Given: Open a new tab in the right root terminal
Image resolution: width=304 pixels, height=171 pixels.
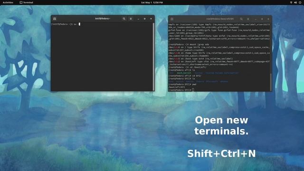Looking at the screenshot, I should coord(172,19).
